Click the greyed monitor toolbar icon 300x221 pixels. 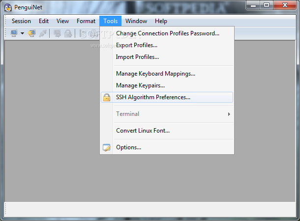pyautogui.click(x=57, y=33)
